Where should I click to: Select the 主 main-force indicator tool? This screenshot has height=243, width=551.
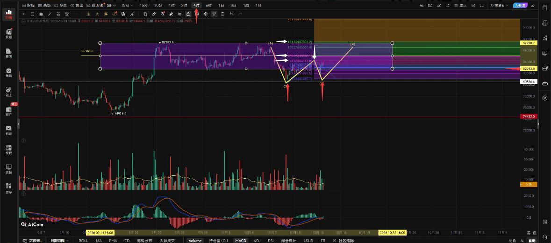tap(88, 14)
